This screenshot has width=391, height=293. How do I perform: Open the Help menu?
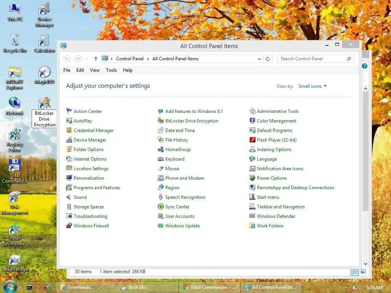(x=128, y=70)
